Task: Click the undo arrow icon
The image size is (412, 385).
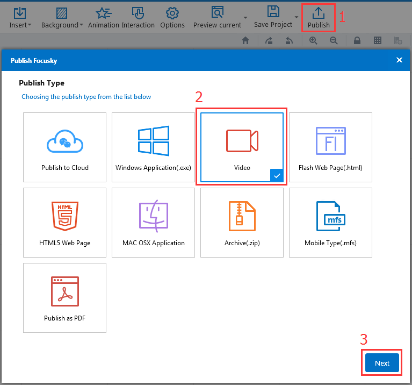Action: point(290,40)
